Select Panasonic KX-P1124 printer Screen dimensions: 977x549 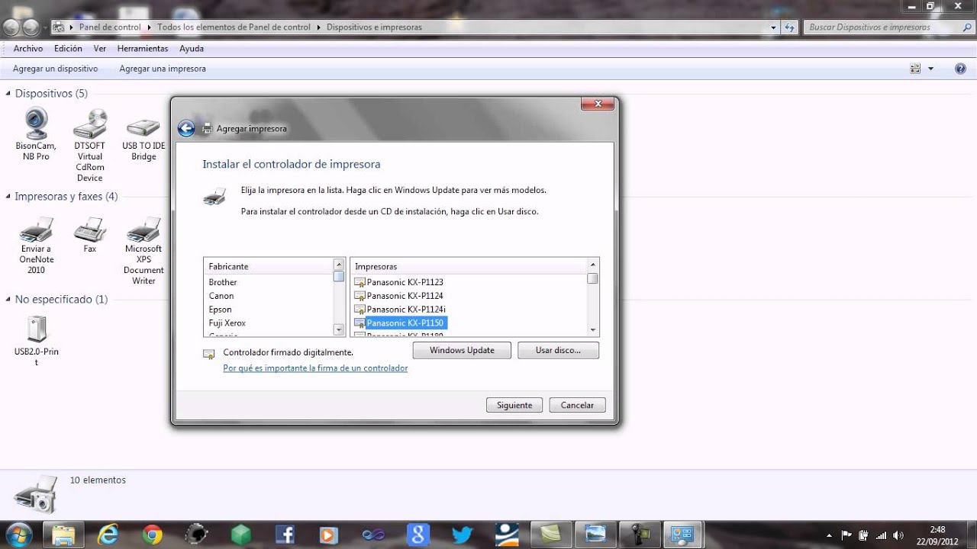tap(399, 296)
